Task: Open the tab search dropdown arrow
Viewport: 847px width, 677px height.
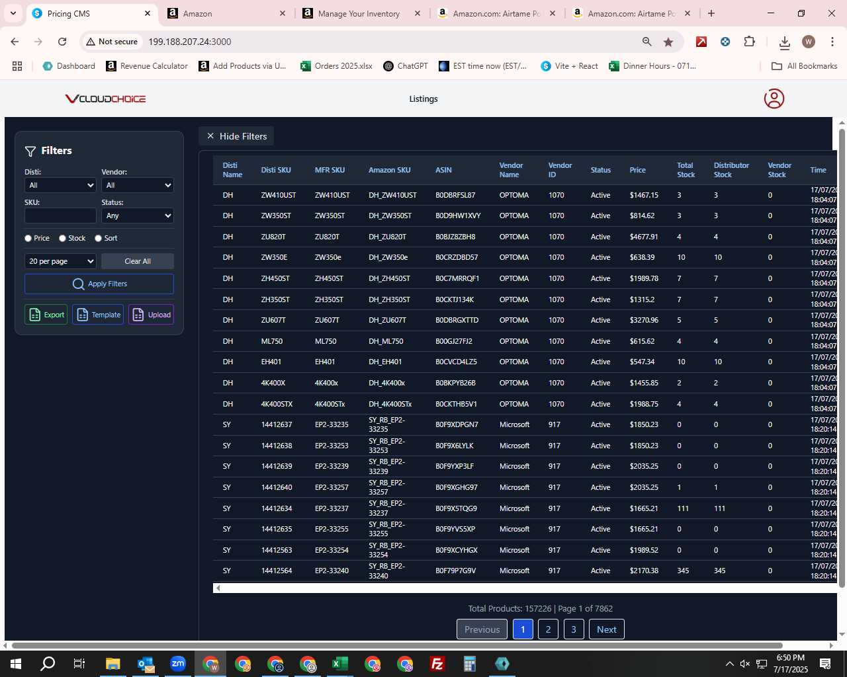Action: 13,13
